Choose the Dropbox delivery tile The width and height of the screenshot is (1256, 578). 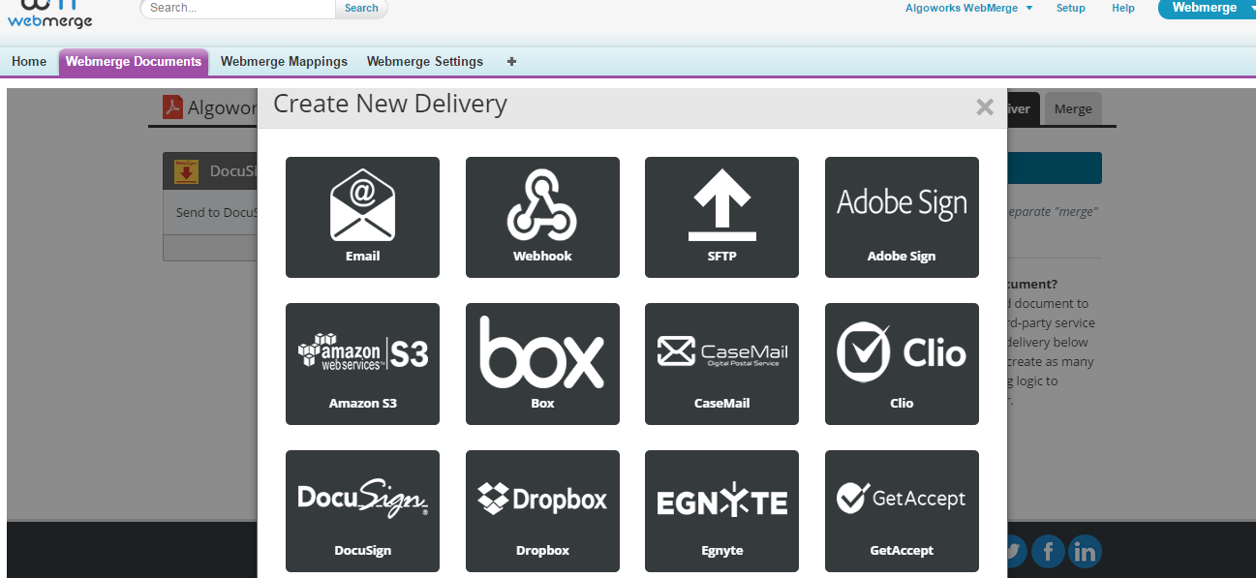click(542, 510)
